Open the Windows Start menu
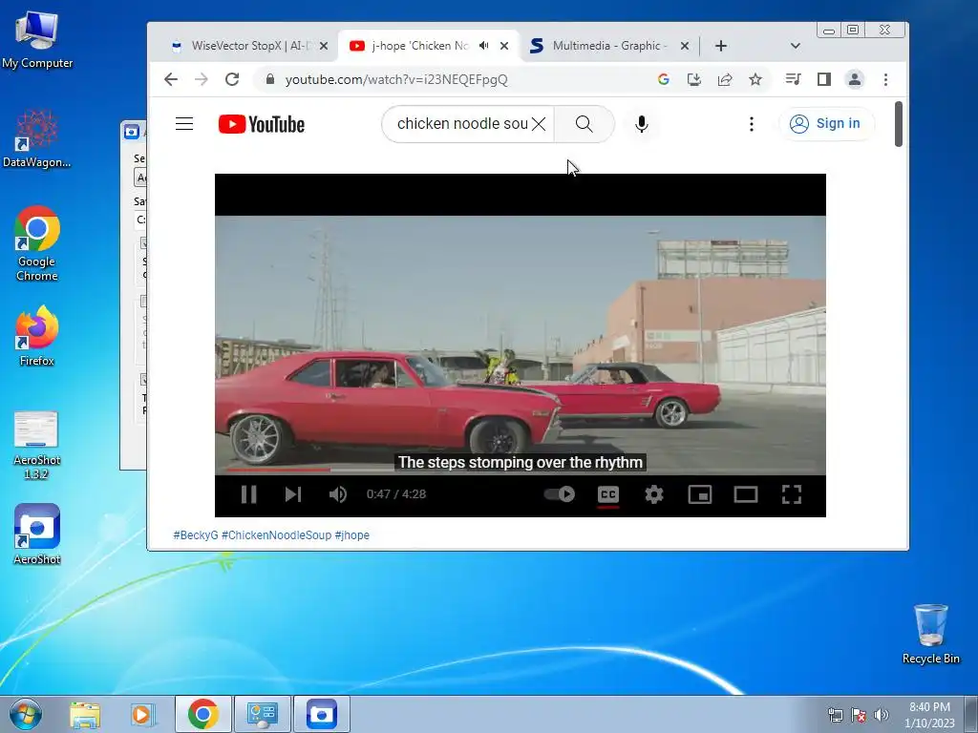This screenshot has width=978, height=733. point(25,714)
